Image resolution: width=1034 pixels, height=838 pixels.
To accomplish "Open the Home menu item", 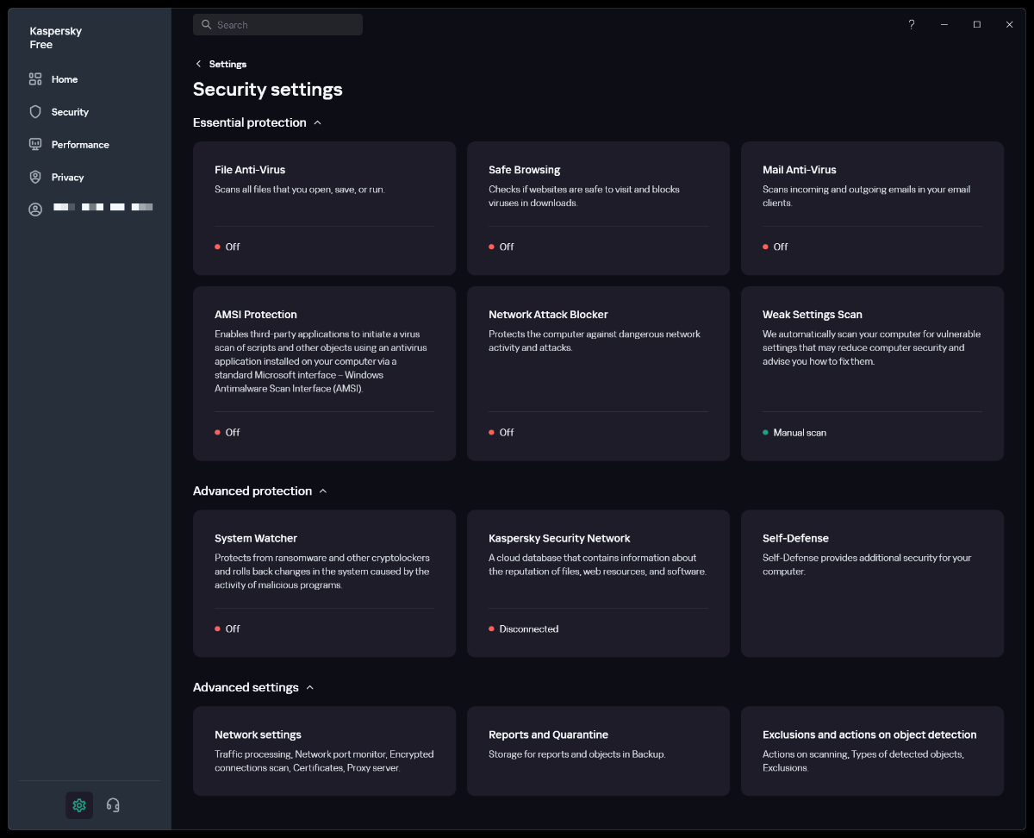I will coord(65,79).
